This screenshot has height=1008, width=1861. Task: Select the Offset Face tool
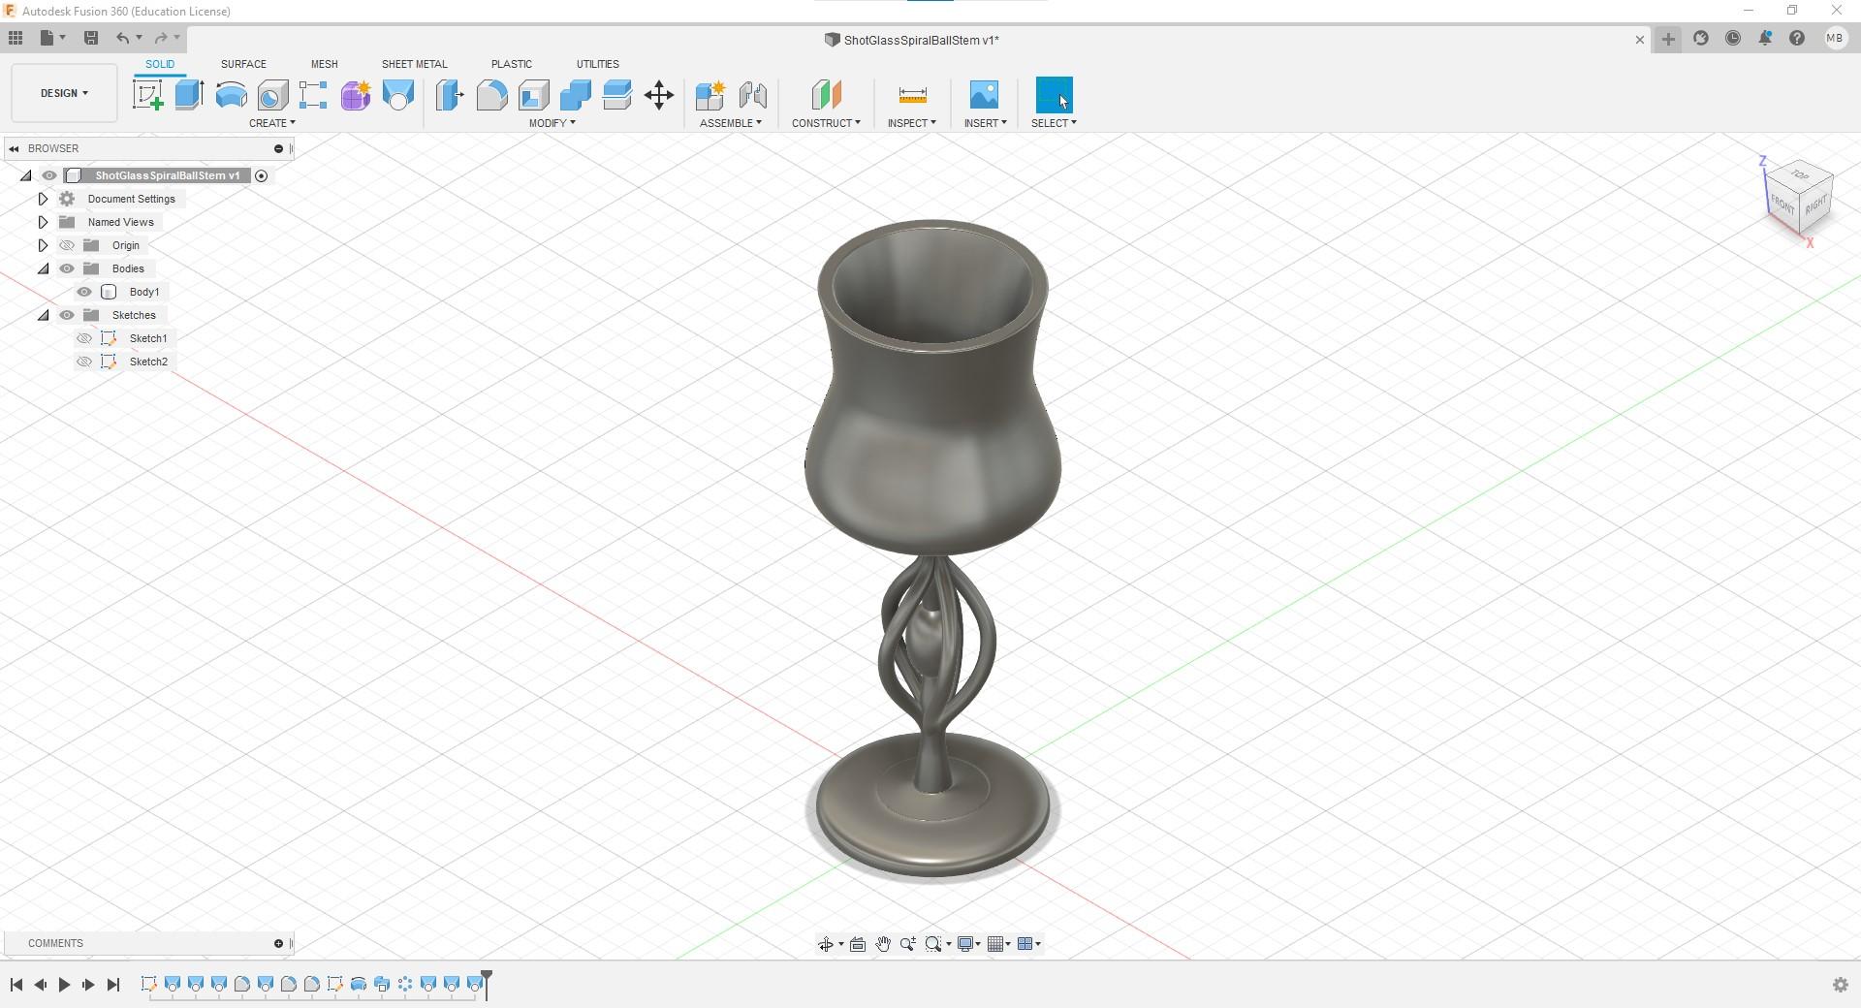click(x=616, y=95)
